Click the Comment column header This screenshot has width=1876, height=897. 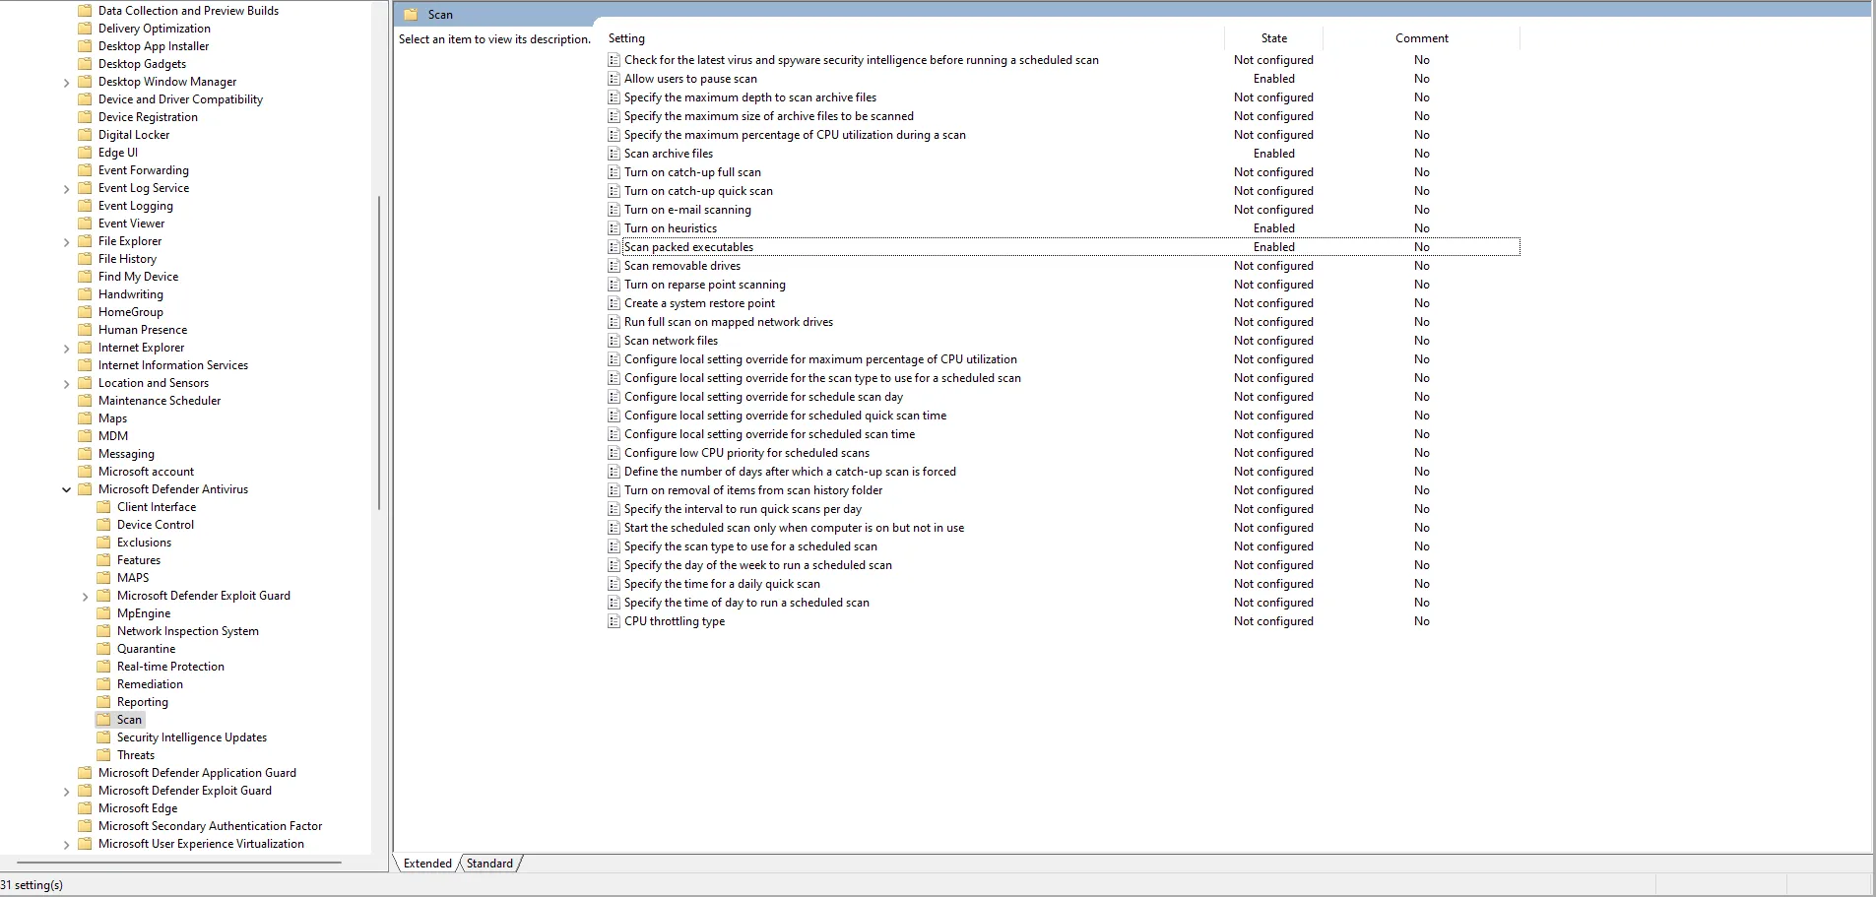coord(1421,38)
